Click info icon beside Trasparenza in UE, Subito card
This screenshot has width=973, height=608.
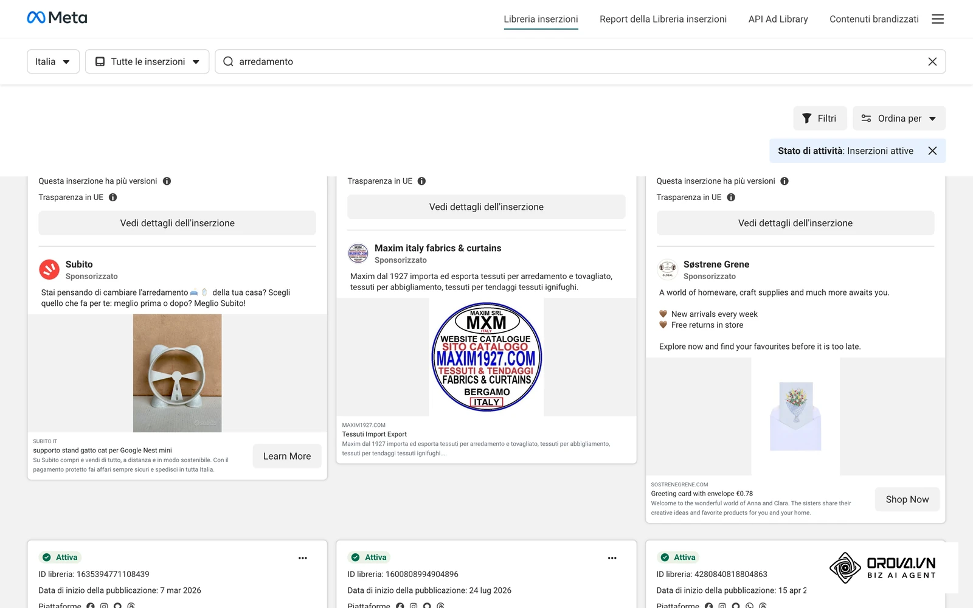tap(113, 197)
